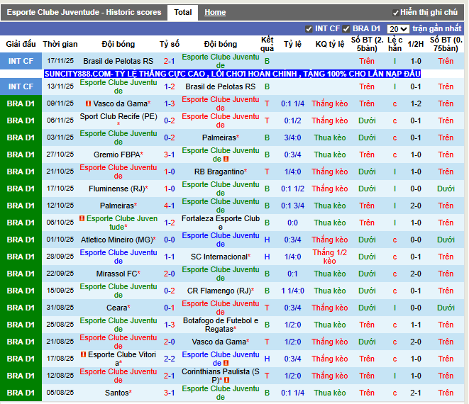Open the 20 recent matches dropdown
This screenshot has width=469, height=404.
coord(398,29)
